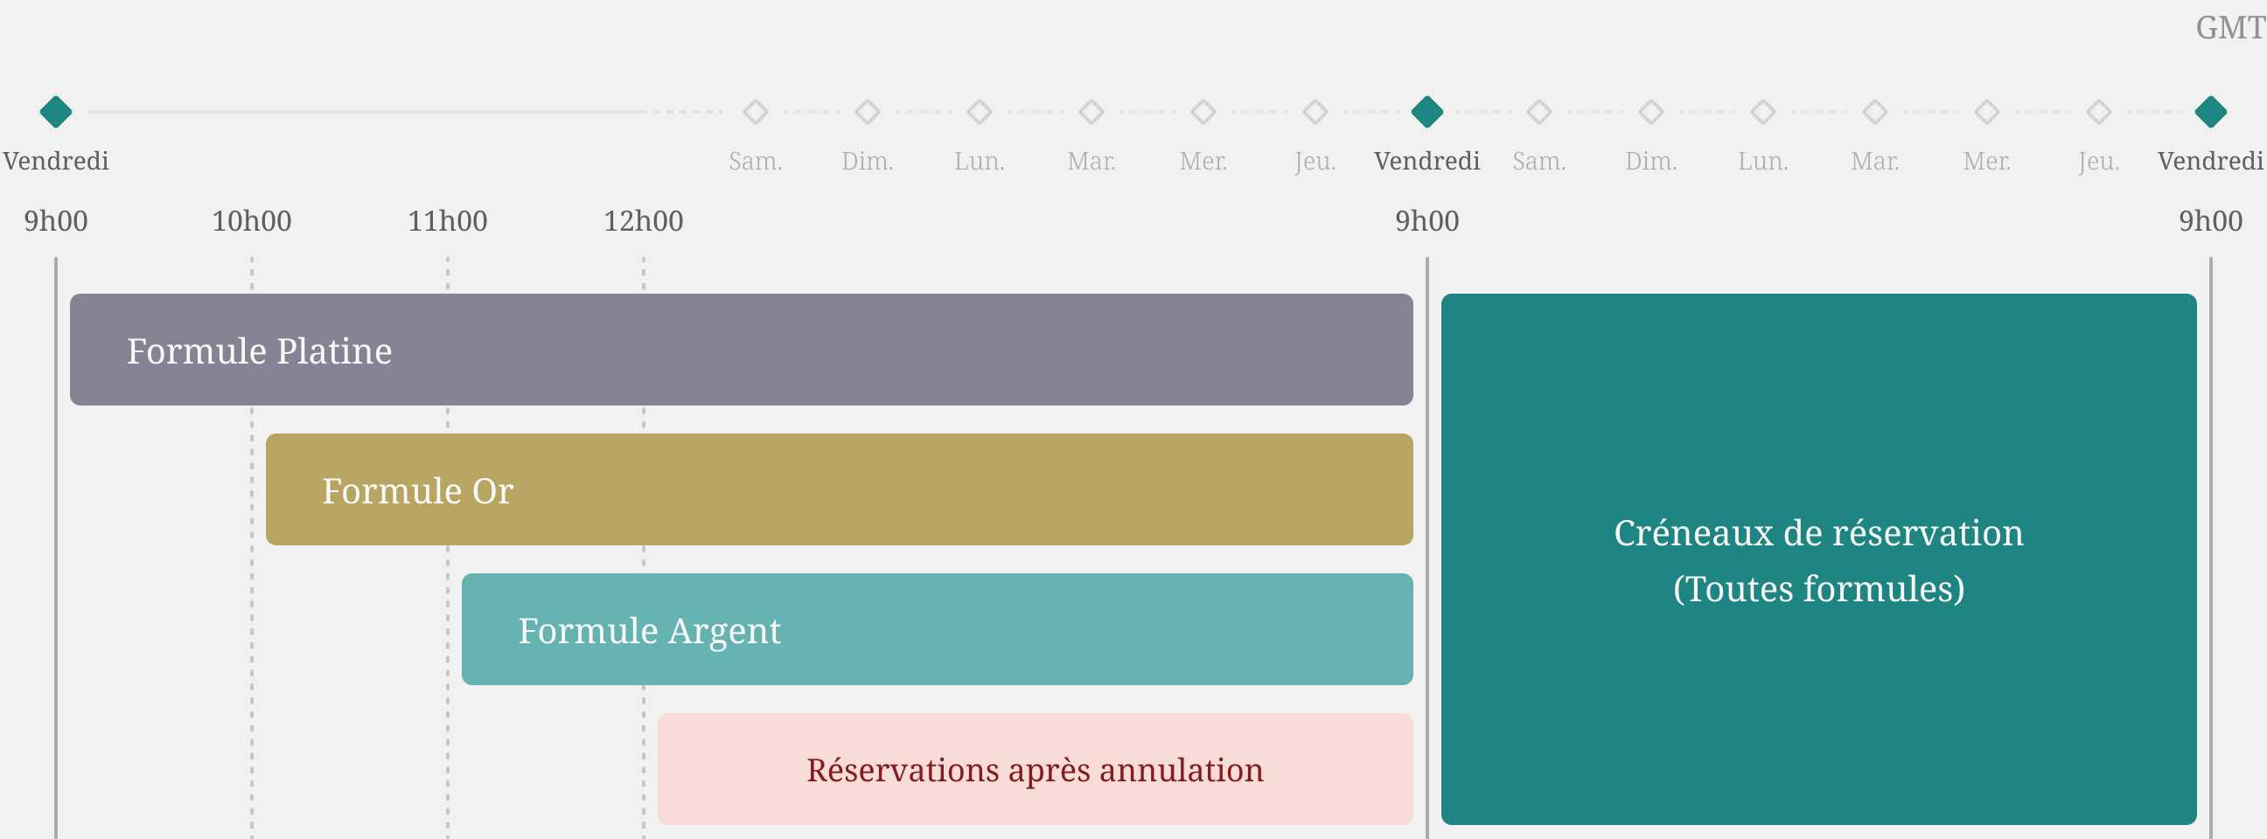The height and width of the screenshot is (839, 2267).
Task: Select the 9h00 label on the left
Action: (x=55, y=221)
